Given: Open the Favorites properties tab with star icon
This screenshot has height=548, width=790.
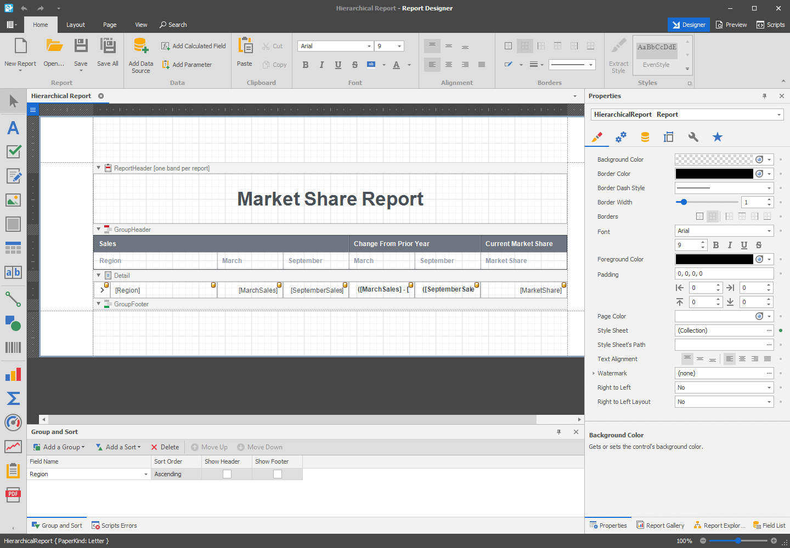Looking at the screenshot, I should click(717, 137).
